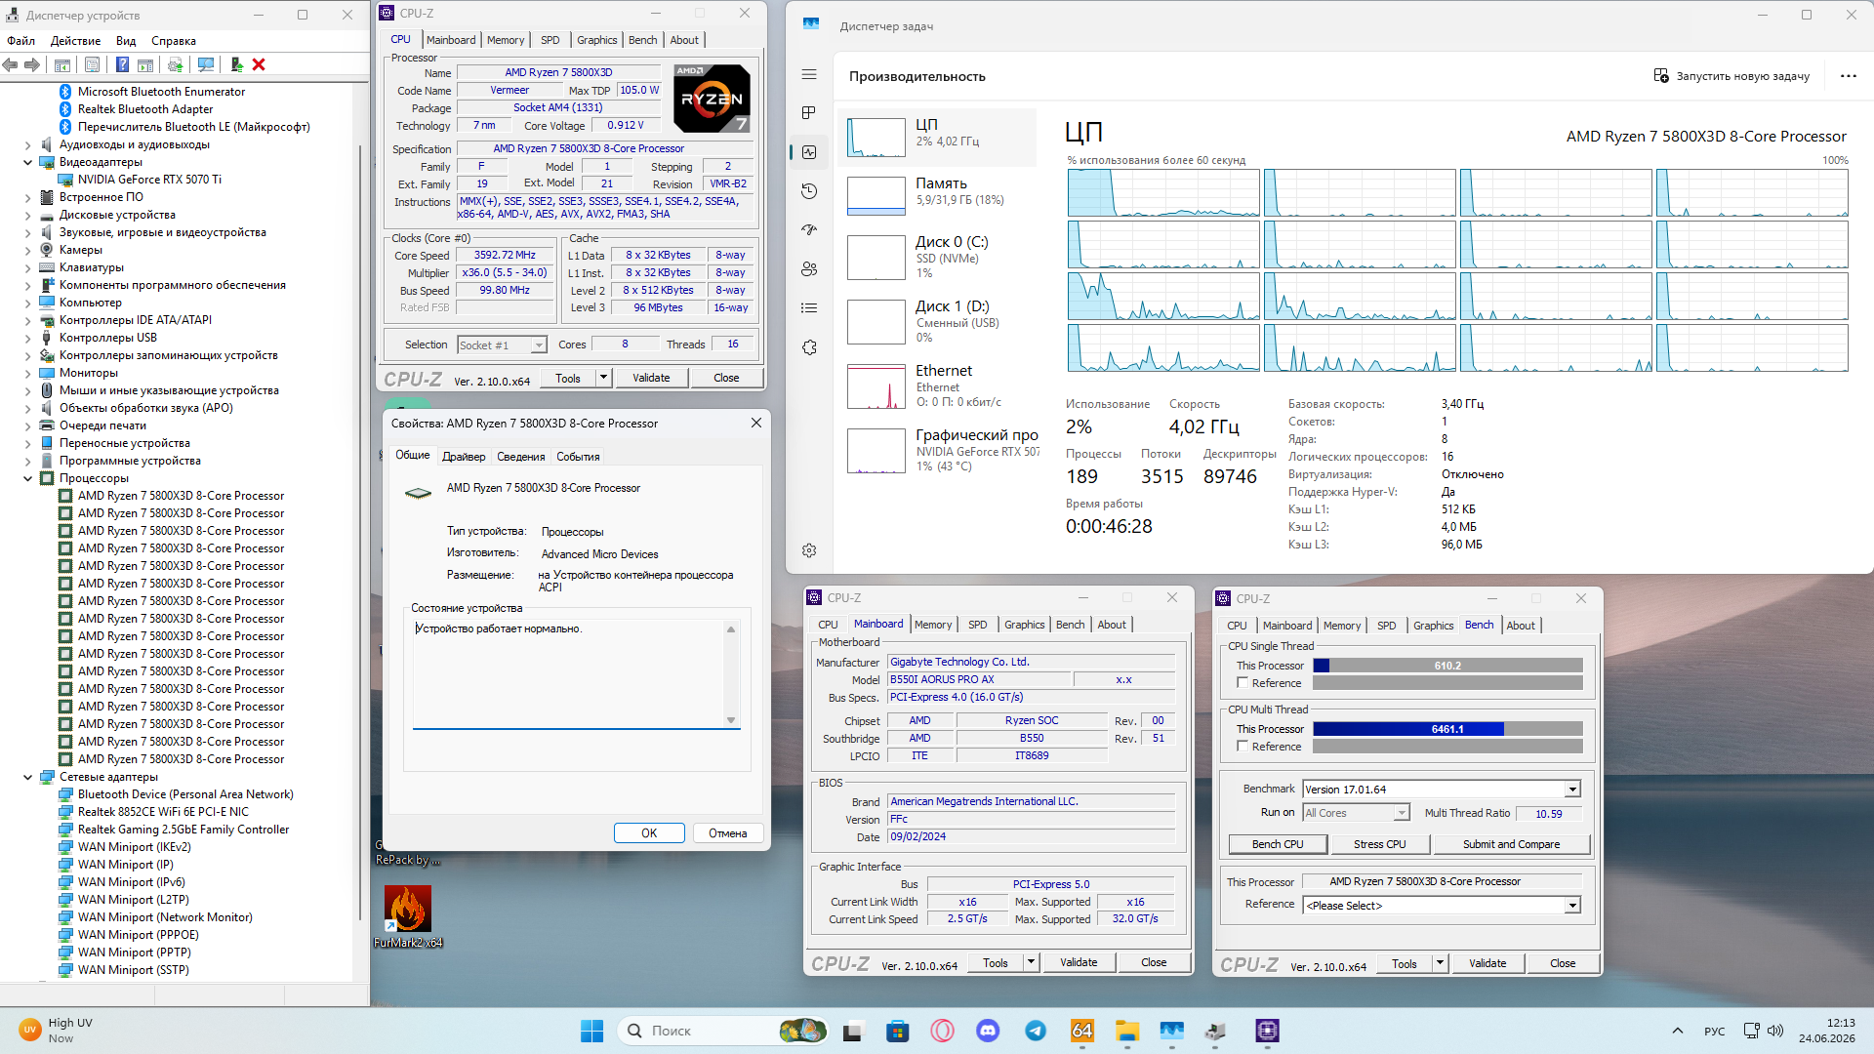Open Memory tab in top CPU-Z window
The height and width of the screenshot is (1054, 1874).
coord(506,40)
